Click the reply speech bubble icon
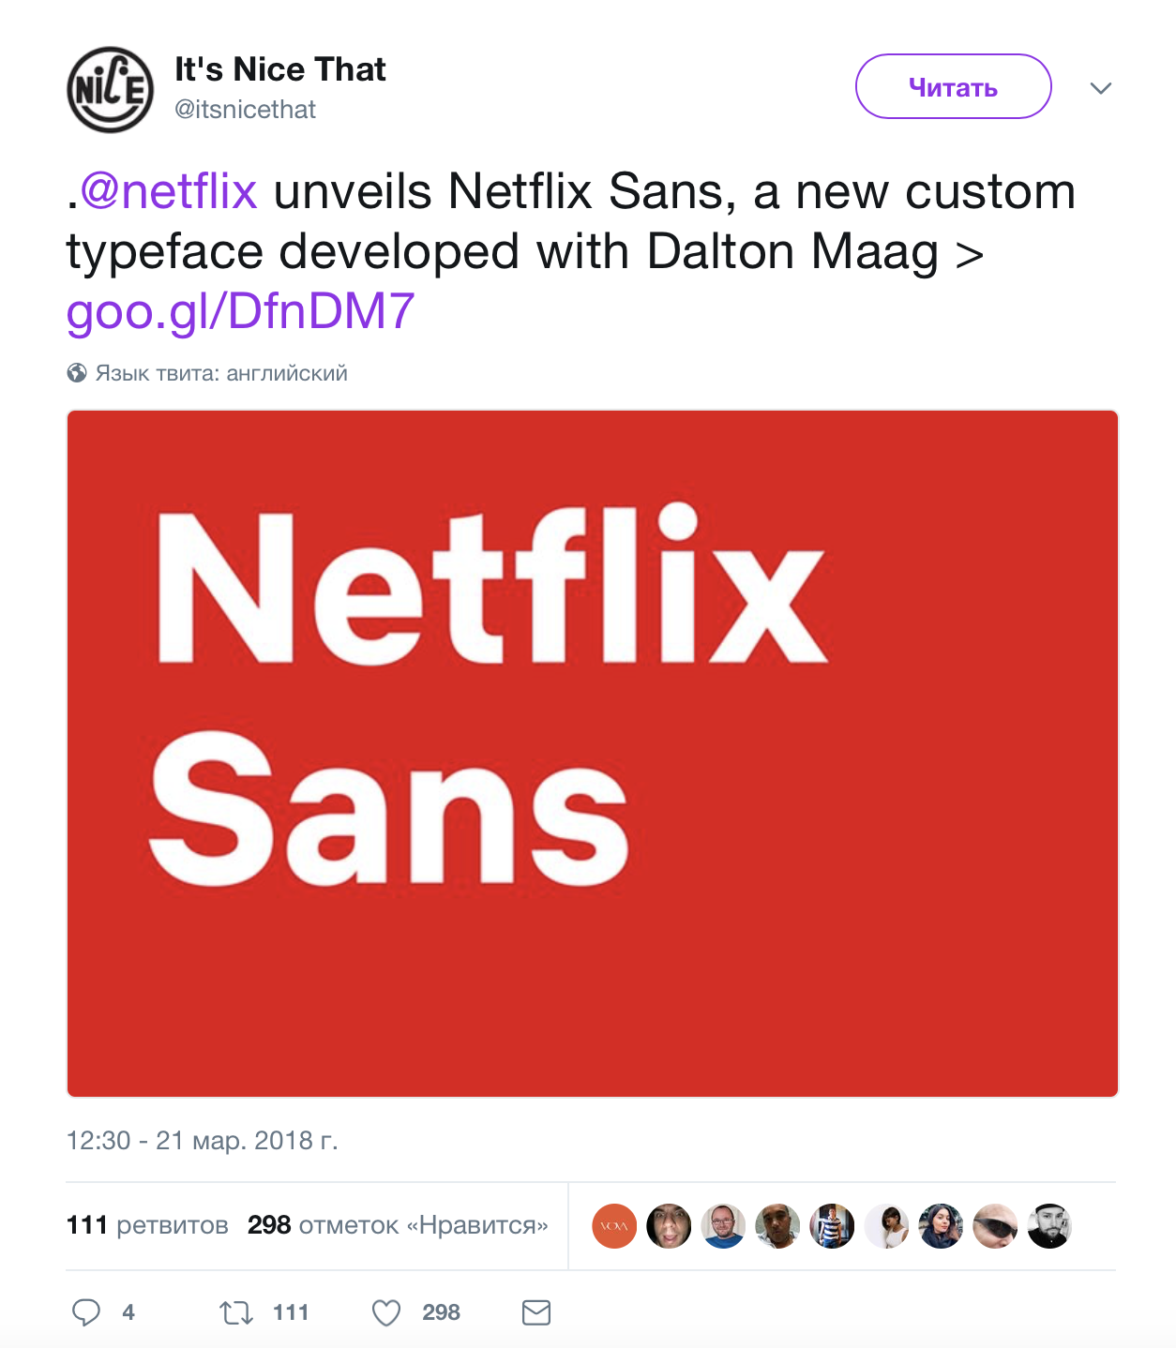The height and width of the screenshot is (1348, 1176). 86,1312
